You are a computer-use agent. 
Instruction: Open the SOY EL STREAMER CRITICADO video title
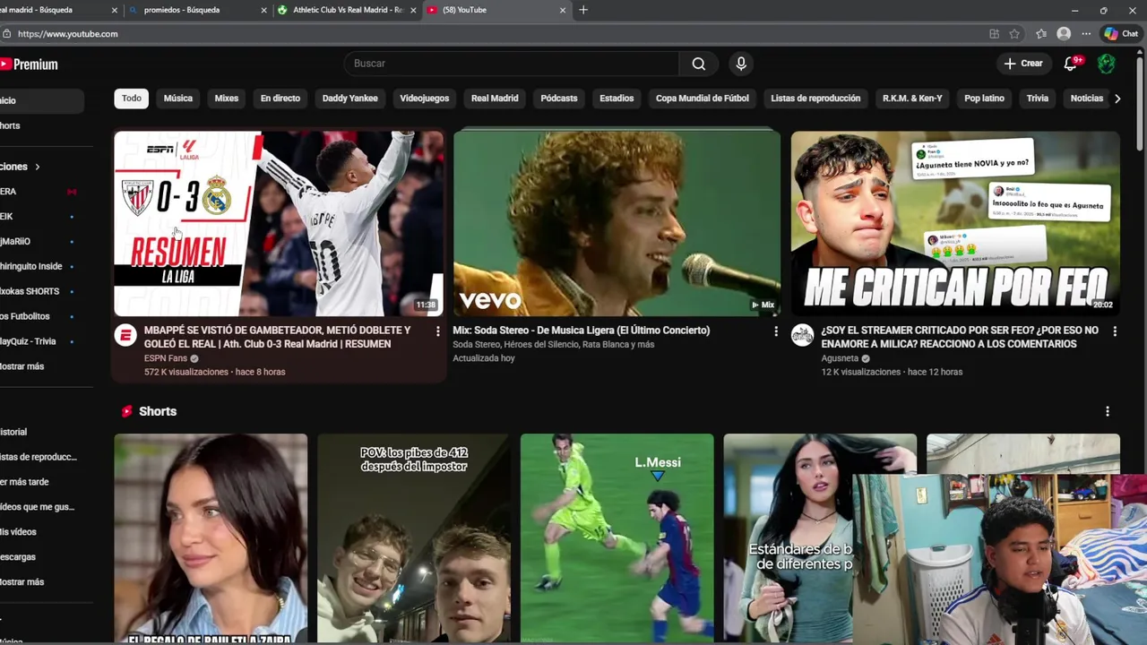coord(960,337)
